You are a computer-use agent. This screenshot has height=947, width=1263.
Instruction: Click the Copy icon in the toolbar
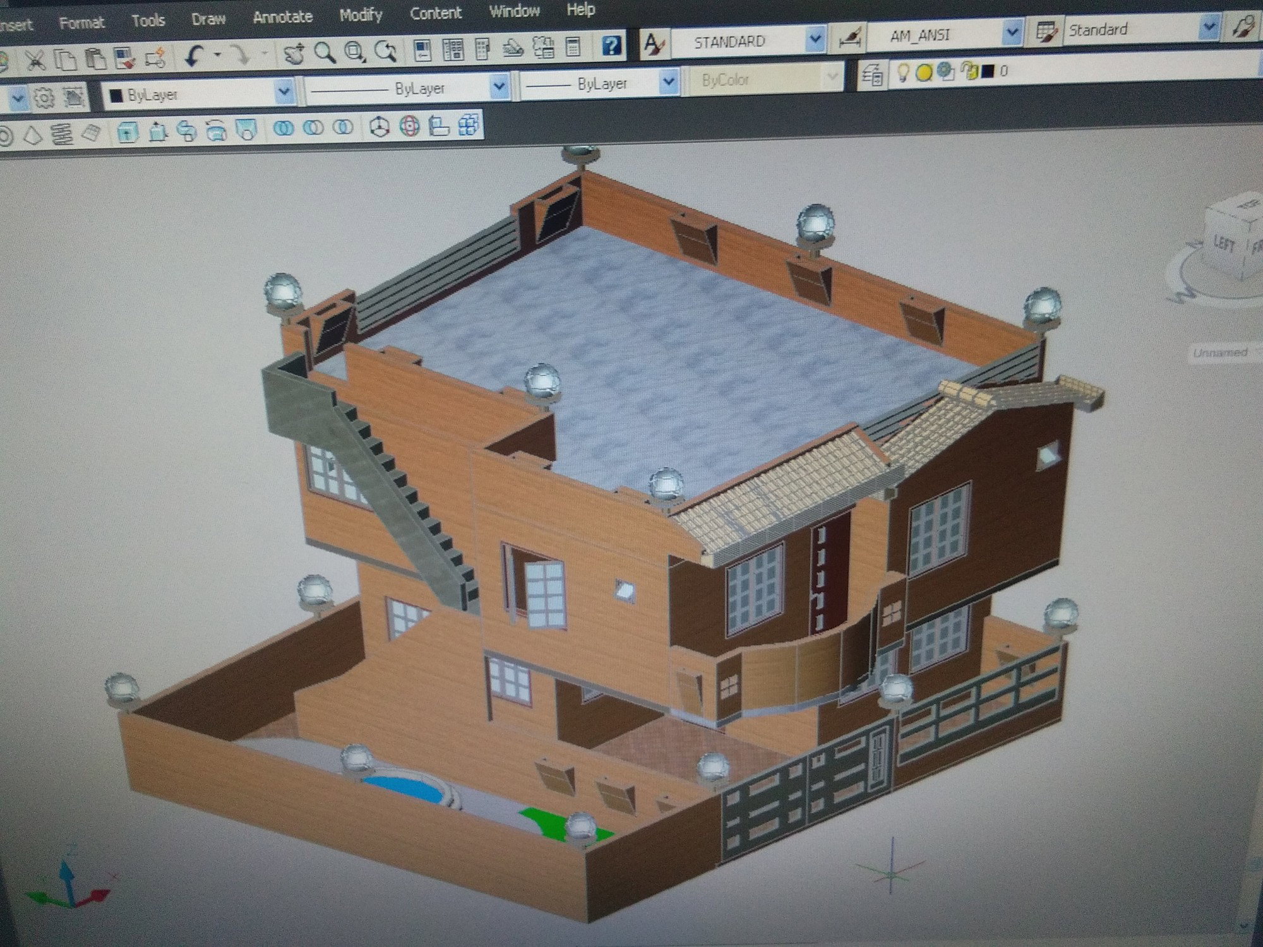tap(64, 60)
